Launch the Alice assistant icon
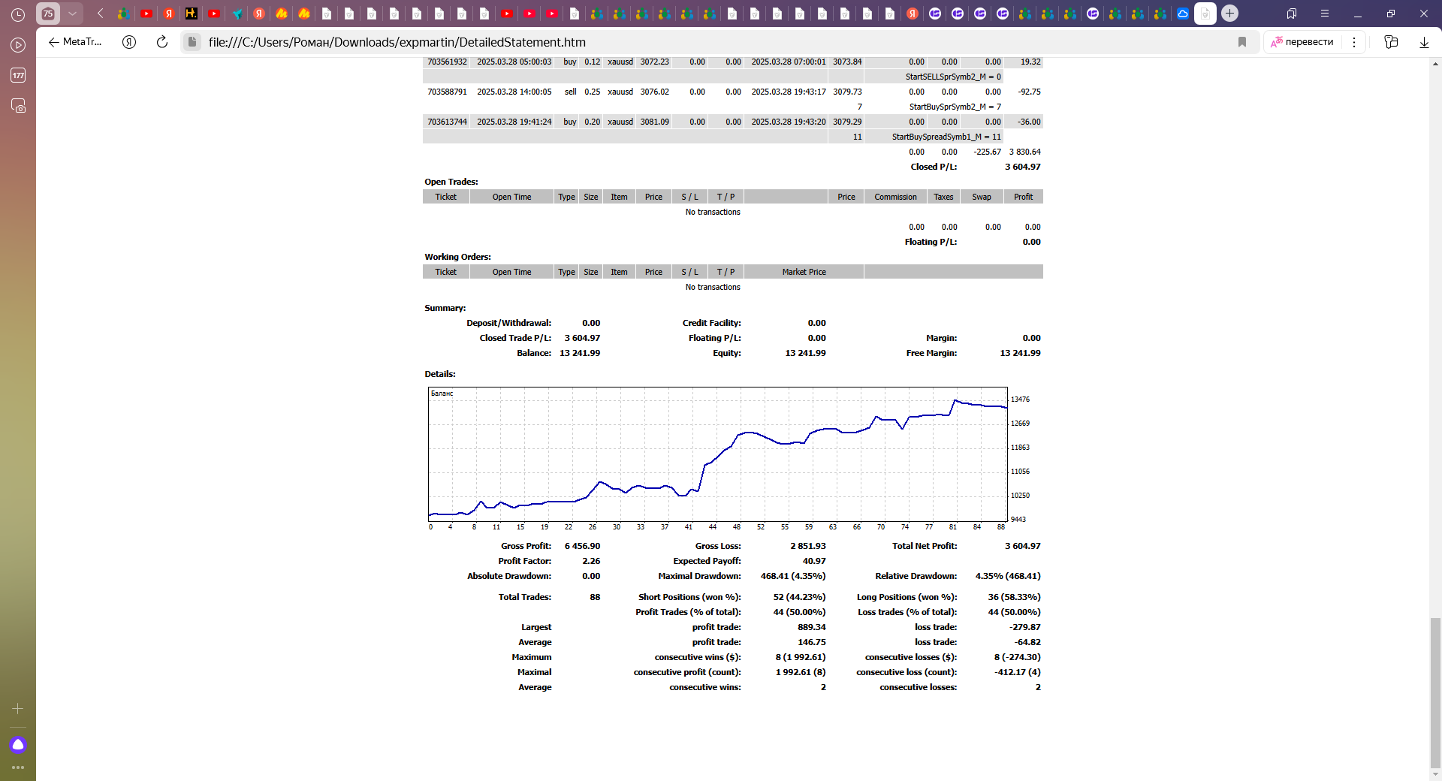The image size is (1442, 781). click(x=18, y=745)
